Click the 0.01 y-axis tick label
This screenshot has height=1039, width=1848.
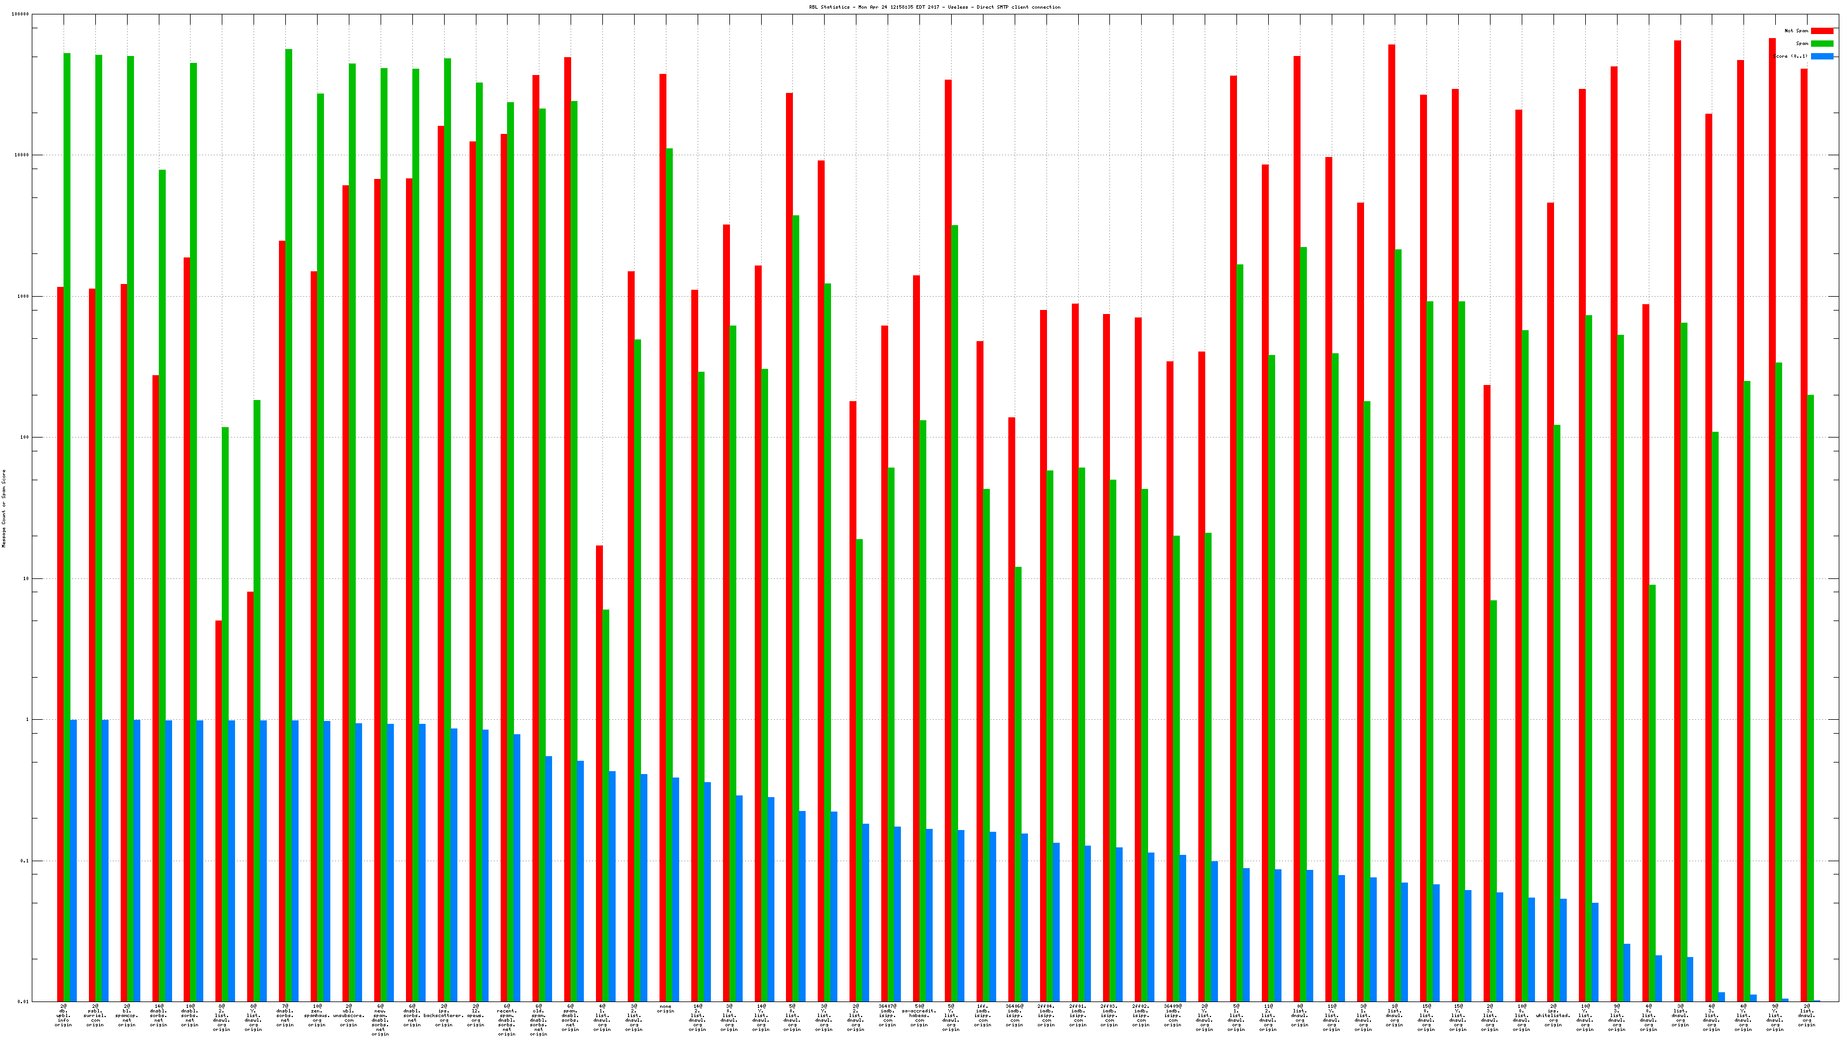pos(23,1001)
